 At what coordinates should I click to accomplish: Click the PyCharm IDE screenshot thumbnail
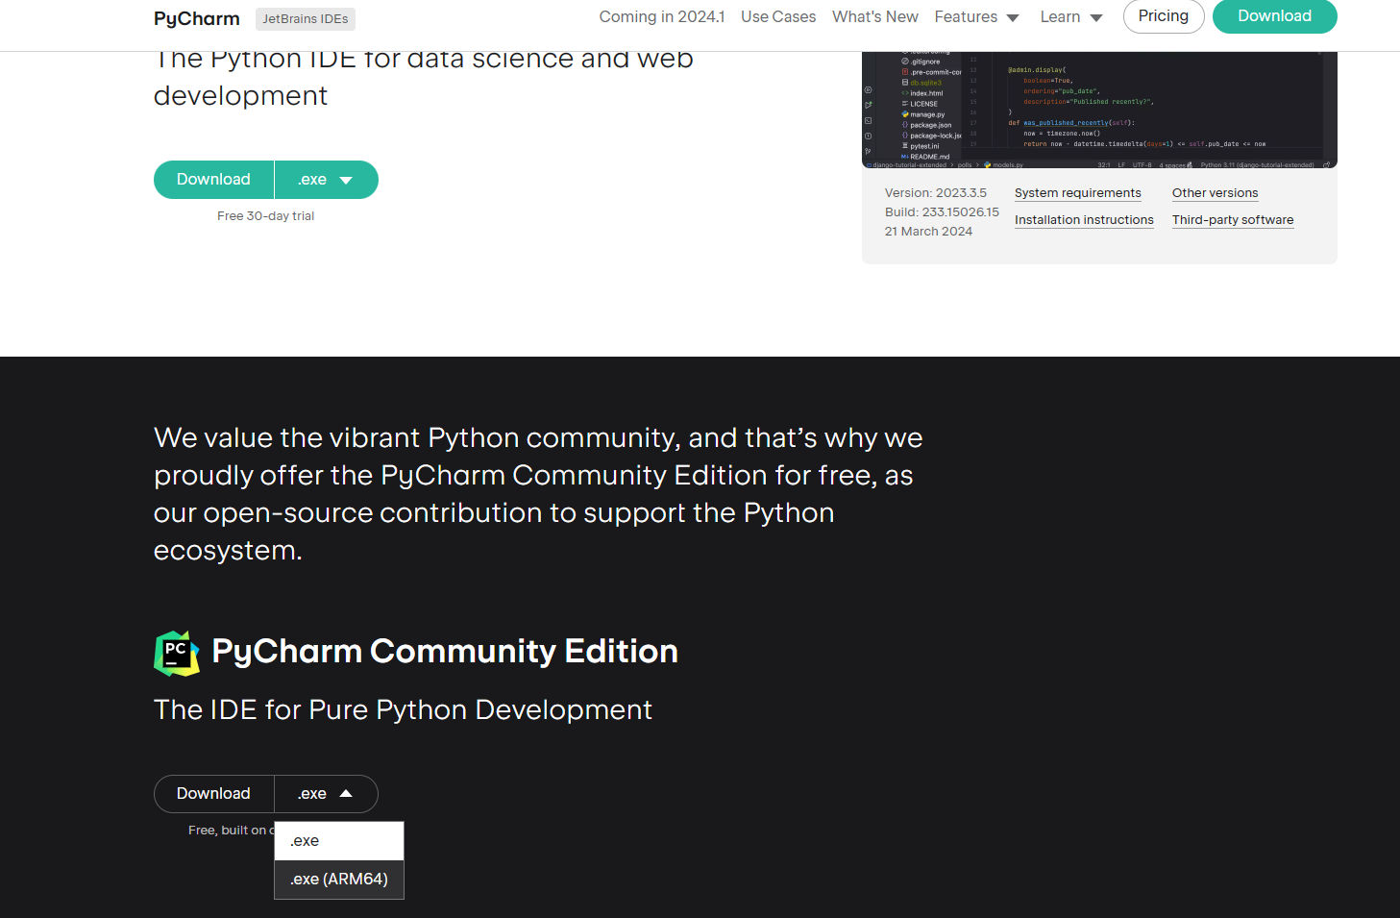(x=1099, y=110)
